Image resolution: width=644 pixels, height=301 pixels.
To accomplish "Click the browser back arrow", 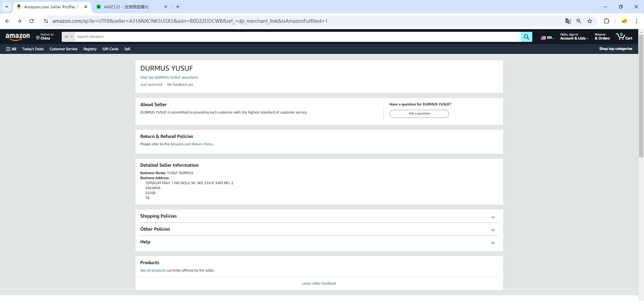I will tap(7, 21).
